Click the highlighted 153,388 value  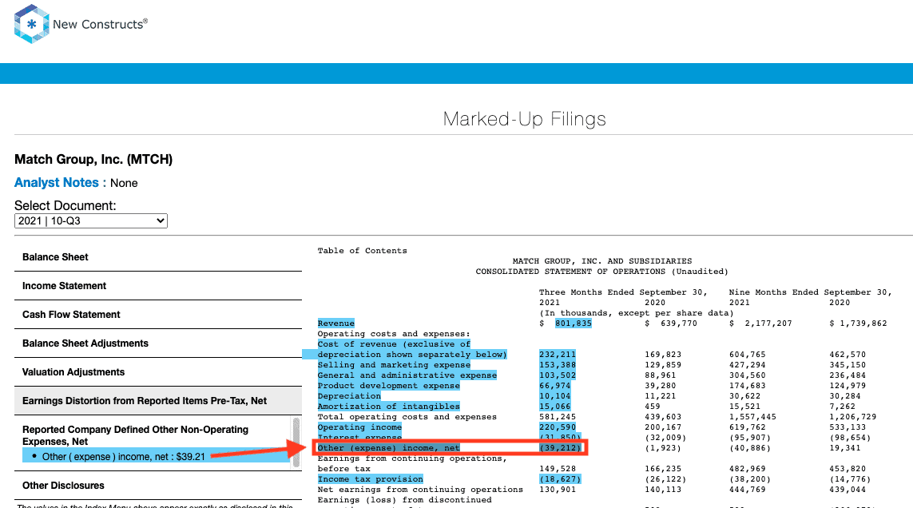tap(558, 365)
